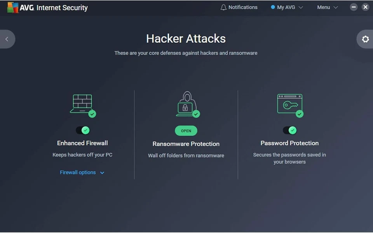Open the settings gear on the right
This screenshot has height=233, width=373.
364,39
